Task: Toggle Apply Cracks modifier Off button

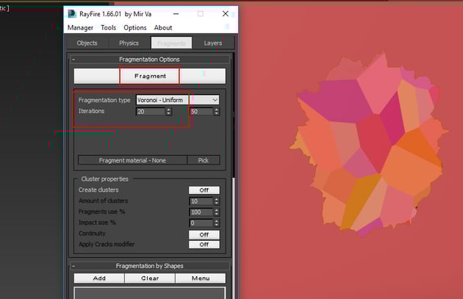Action: pyautogui.click(x=204, y=245)
